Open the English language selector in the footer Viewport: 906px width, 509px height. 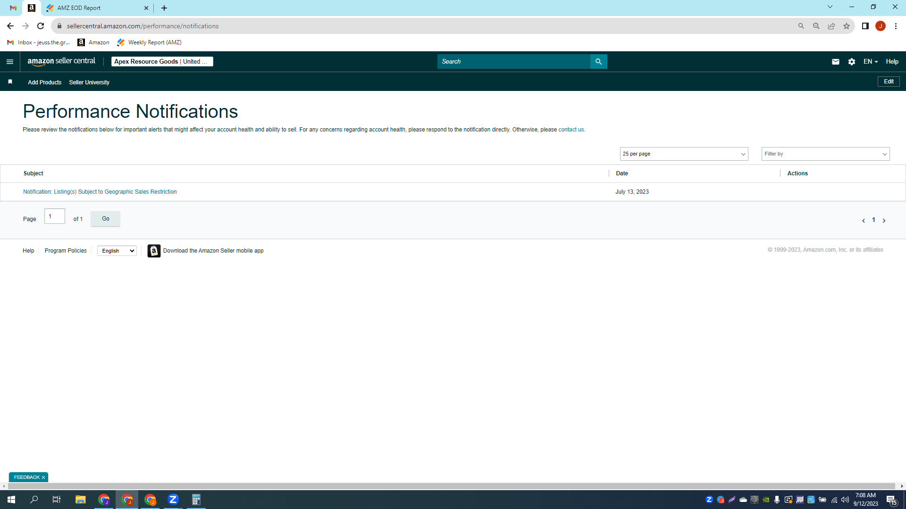pos(117,251)
